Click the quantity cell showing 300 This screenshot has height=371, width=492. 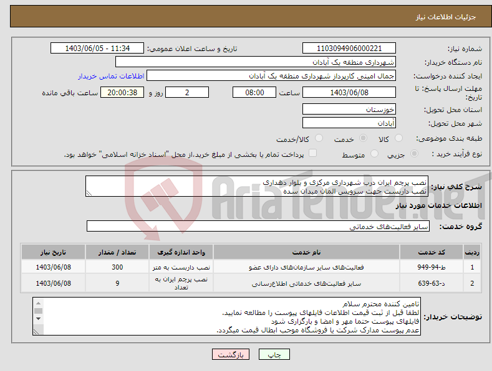click(117, 267)
